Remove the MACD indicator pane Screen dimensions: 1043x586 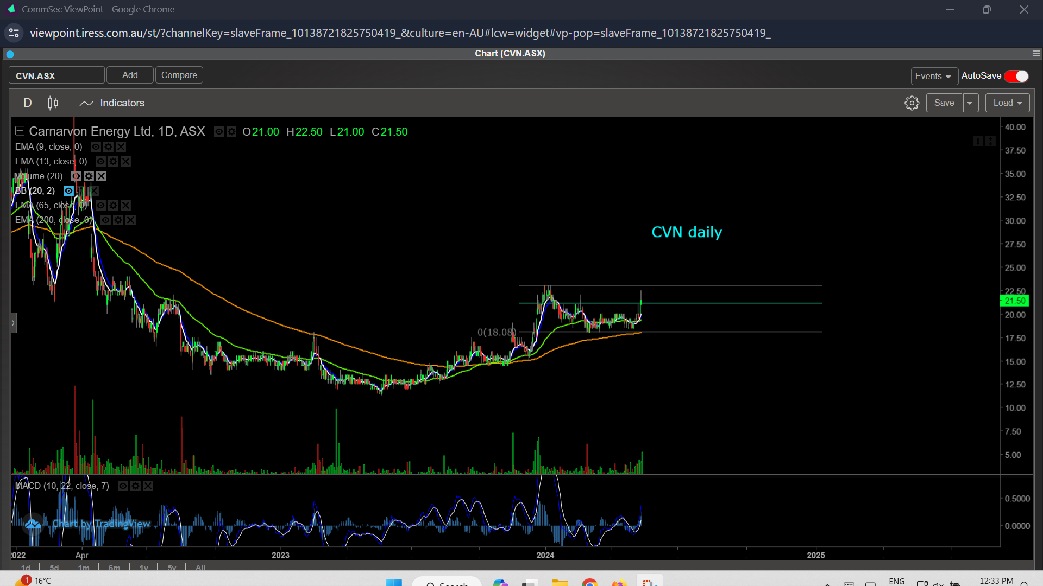(148, 486)
